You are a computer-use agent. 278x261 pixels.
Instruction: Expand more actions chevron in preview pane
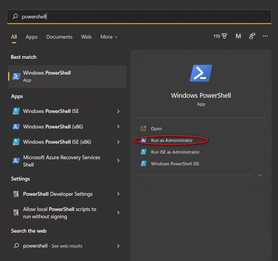(x=260, y=175)
